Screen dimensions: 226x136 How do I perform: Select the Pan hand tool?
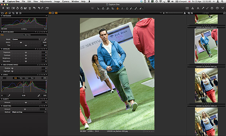tap(103, 8)
